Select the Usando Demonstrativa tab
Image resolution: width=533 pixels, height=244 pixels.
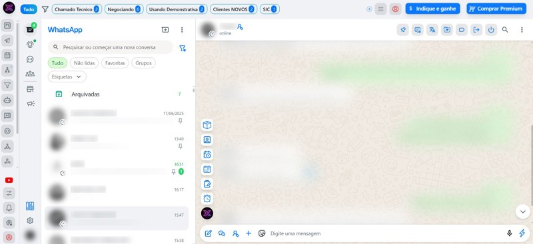pos(177,9)
